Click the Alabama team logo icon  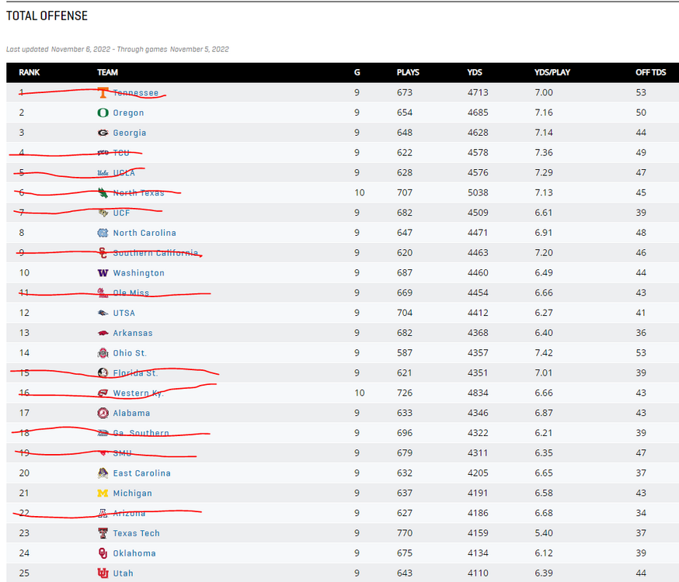103,413
